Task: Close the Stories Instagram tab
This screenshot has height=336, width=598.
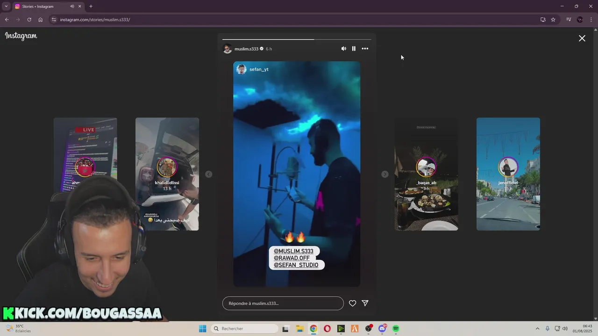Action: point(80,7)
